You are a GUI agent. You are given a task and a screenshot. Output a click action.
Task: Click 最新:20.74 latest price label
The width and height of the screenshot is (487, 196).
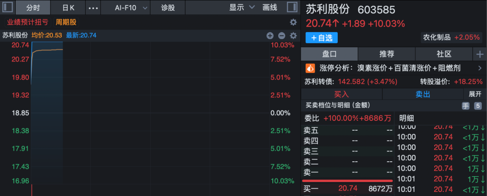pos(81,35)
